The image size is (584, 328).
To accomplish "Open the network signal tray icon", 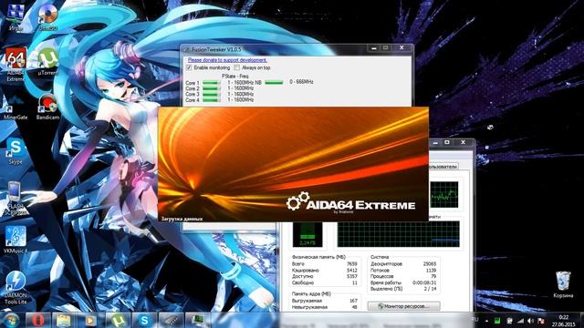I will tap(520, 321).
